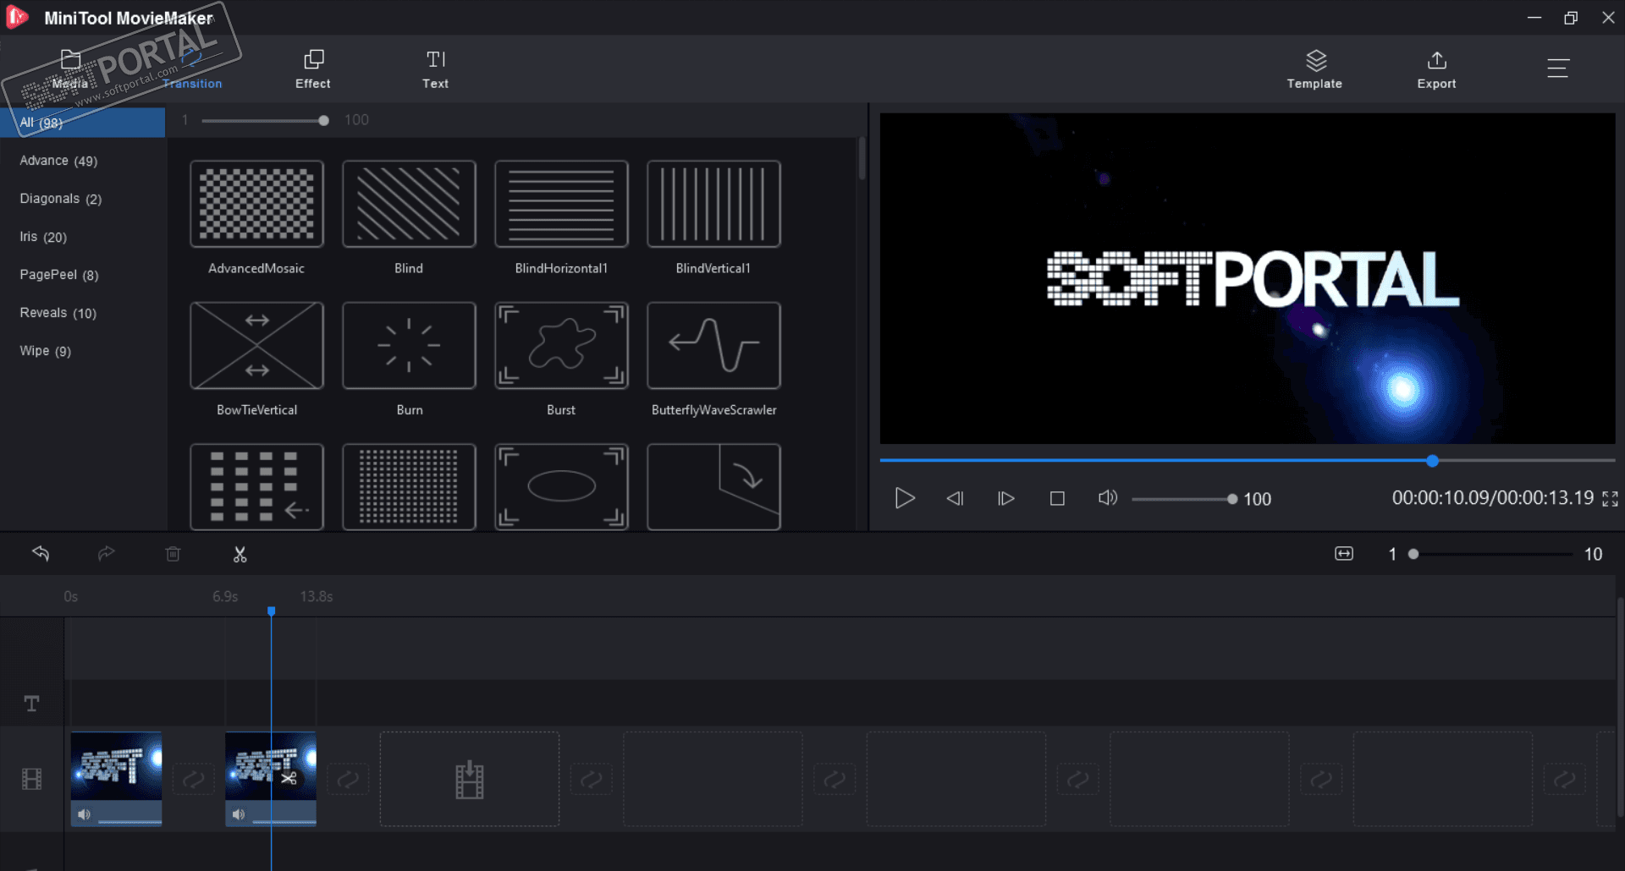
Task: Click the Undo arrow
Action: 41,553
